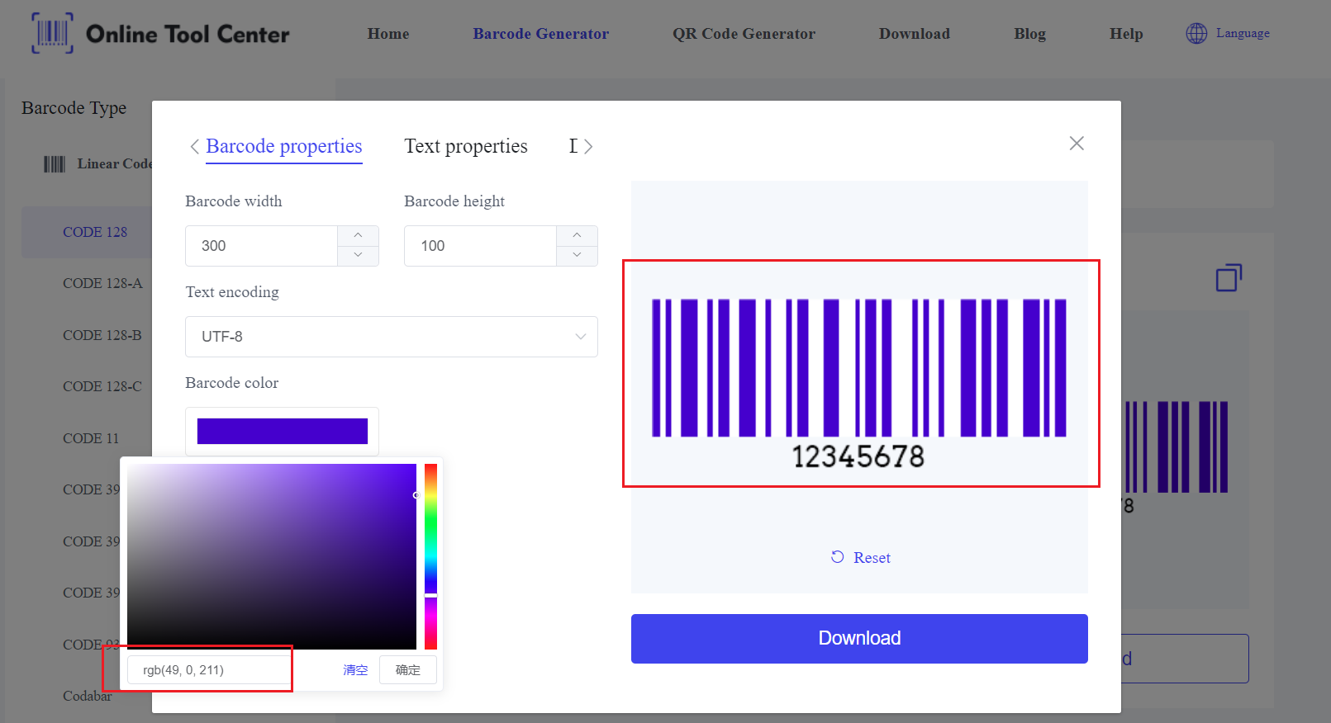This screenshot has width=1331, height=723.
Task: Select CODE 11 barcode type
Action: [x=91, y=438]
